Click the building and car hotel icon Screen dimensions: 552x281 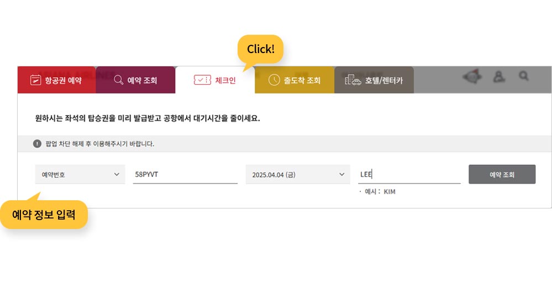coord(353,80)
